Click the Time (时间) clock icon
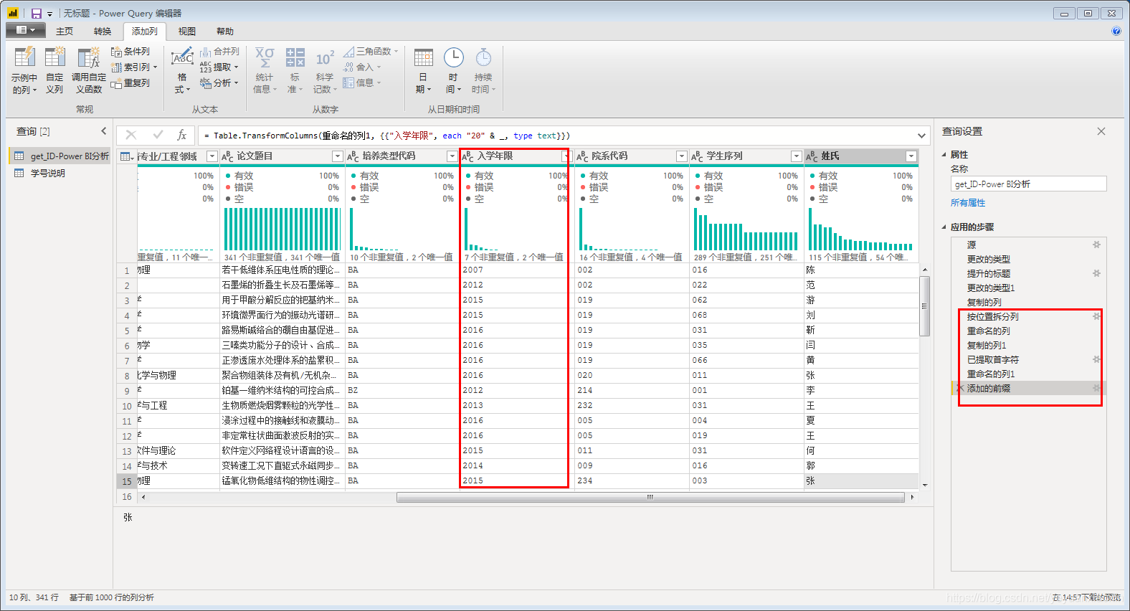Viewport: 1130px width, 611px height. (x=454, y=57)
